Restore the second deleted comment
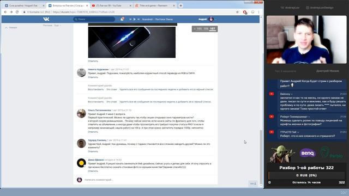The width and height of the screenshot is (349, 196). pyautogui.click(x=96, y=102)
